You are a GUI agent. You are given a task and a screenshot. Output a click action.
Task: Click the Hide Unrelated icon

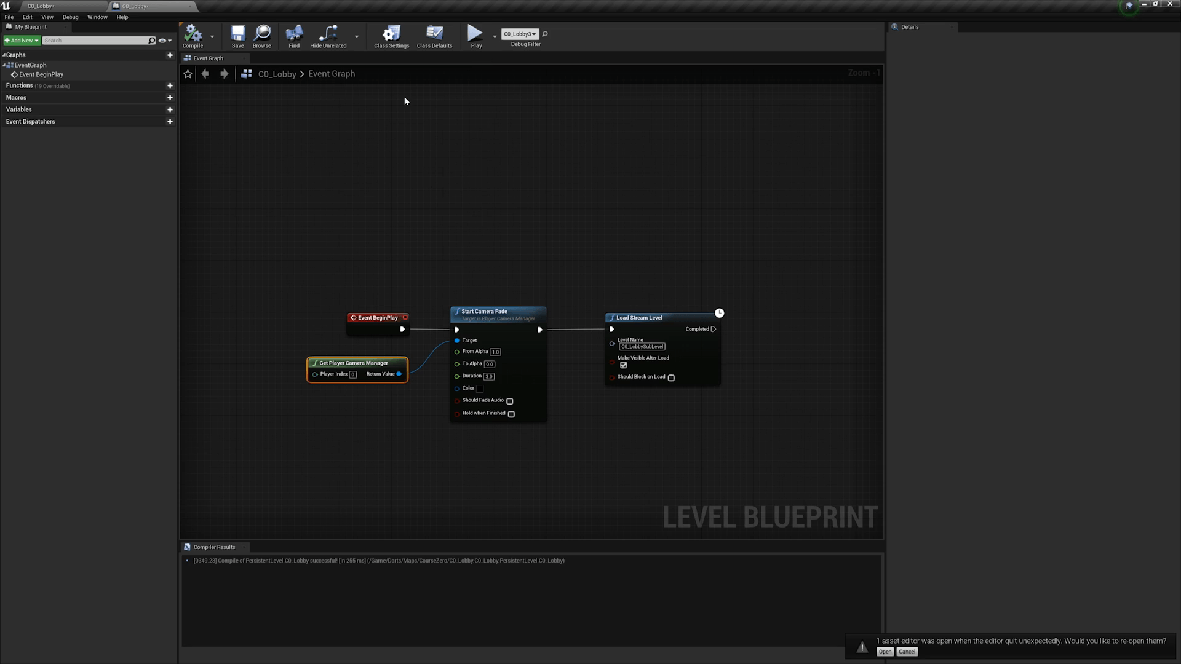[x=328, y=34]
